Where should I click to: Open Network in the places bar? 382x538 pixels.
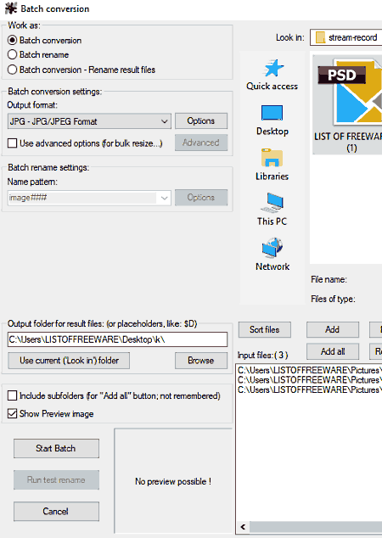coord(272,255)
